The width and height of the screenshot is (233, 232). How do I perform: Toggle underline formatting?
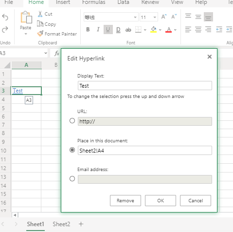108,30
